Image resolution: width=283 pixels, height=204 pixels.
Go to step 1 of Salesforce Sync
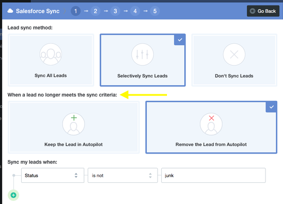click(x=75, y=11)
